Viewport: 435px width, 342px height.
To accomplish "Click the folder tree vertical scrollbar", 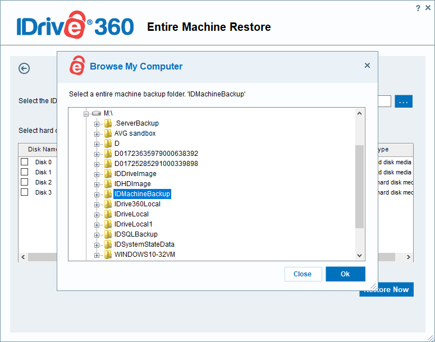I will tap(360, 186).
